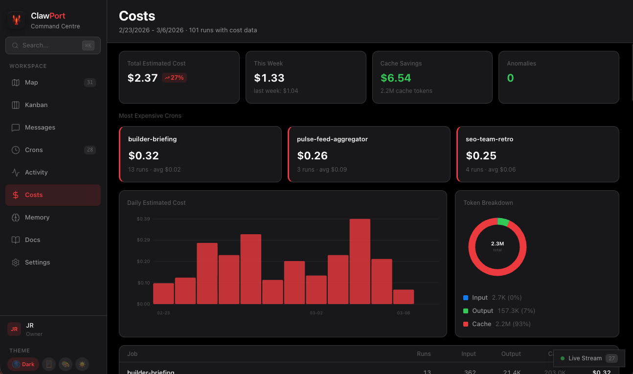
Task: Open the Activity waveform icon
Action: (x=15, y=172)
